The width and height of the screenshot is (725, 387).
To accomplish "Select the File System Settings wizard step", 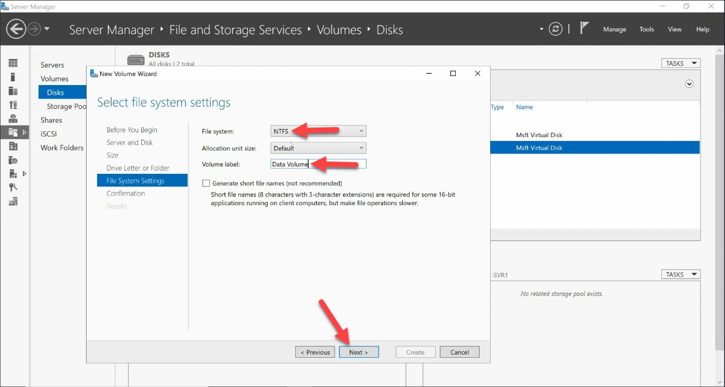I will (142, 181).
